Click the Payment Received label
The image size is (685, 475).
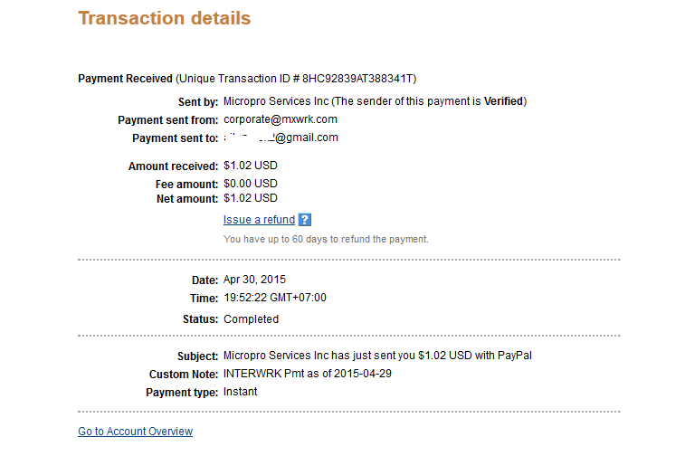pyautogui.click(x=125, y=79)
